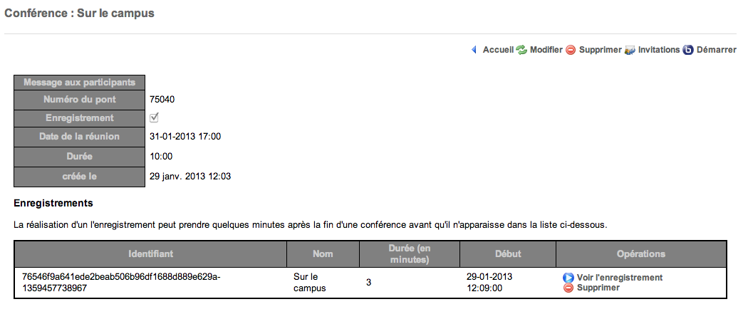Click the Numéro du pont value 75040

(162, 99)
